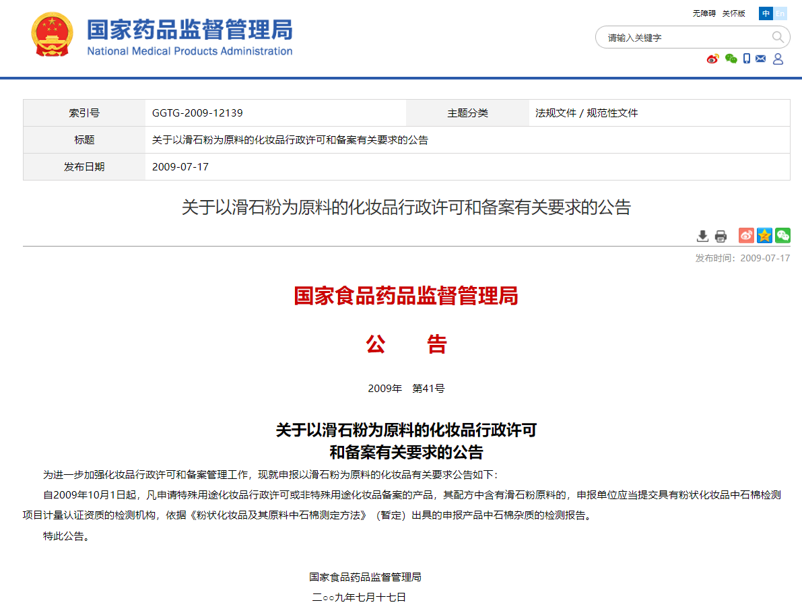Click the national emblem logo
This screenshot has width=802, height=613.
click(52, 34)
